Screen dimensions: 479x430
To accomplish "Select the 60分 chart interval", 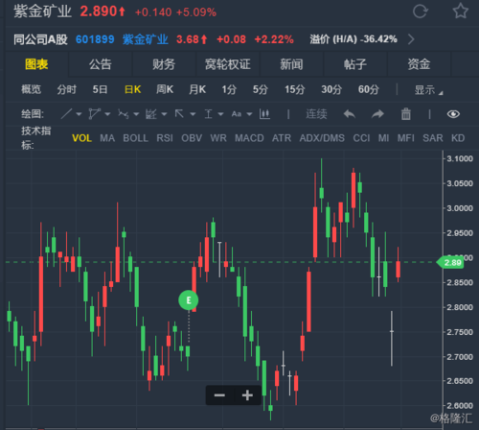I will [x=368, y=89].
